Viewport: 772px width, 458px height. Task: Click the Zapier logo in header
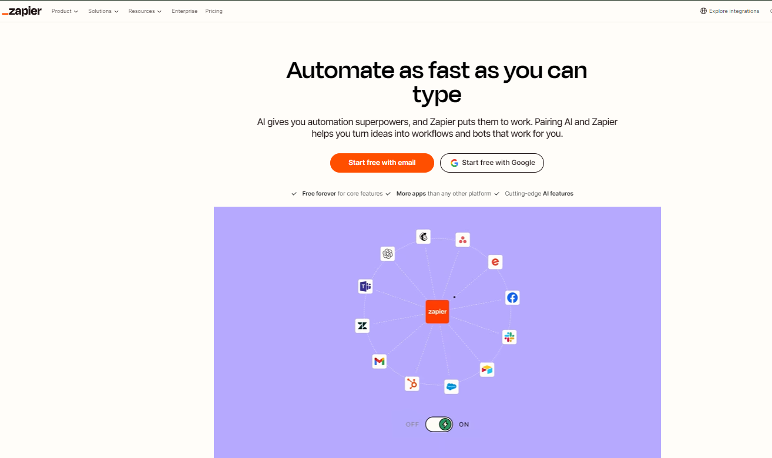pyautogui.click(x=22, y=11)
